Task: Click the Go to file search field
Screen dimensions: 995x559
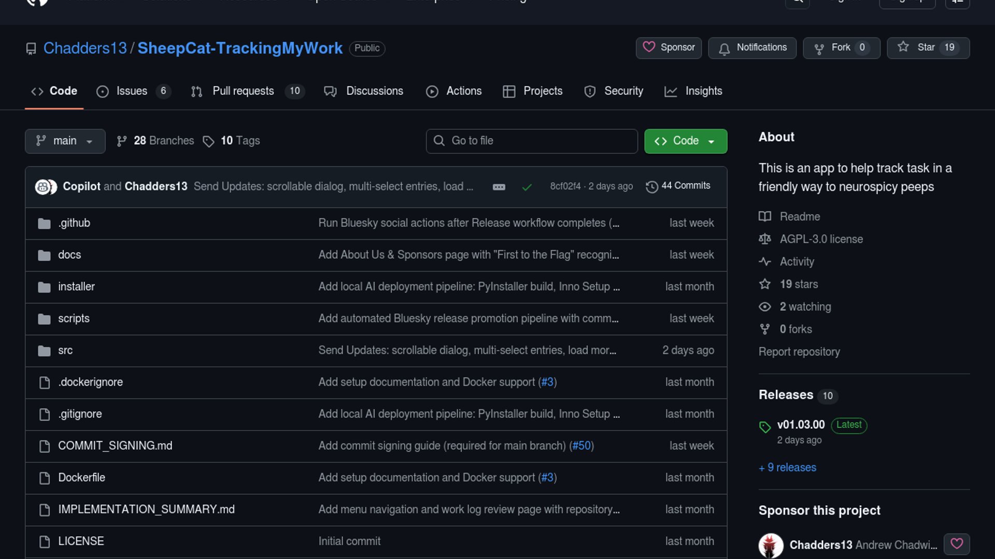Action: tap(532, 141)
